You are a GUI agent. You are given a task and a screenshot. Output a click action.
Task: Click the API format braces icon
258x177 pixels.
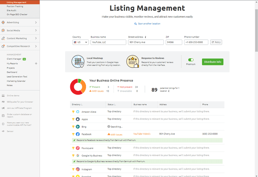point(3,124)
